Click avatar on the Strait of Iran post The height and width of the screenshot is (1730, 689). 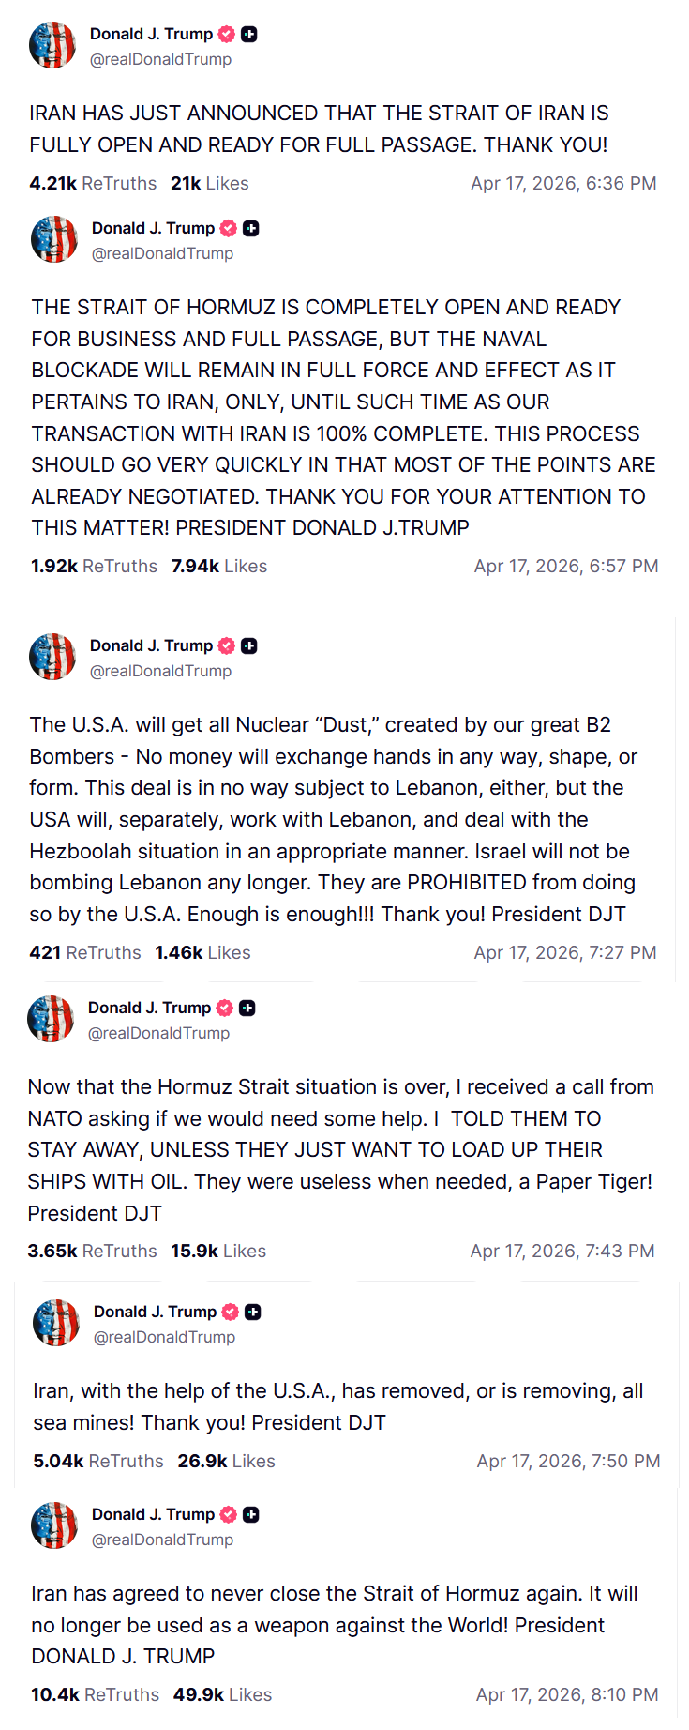click(x=52, y=45)
